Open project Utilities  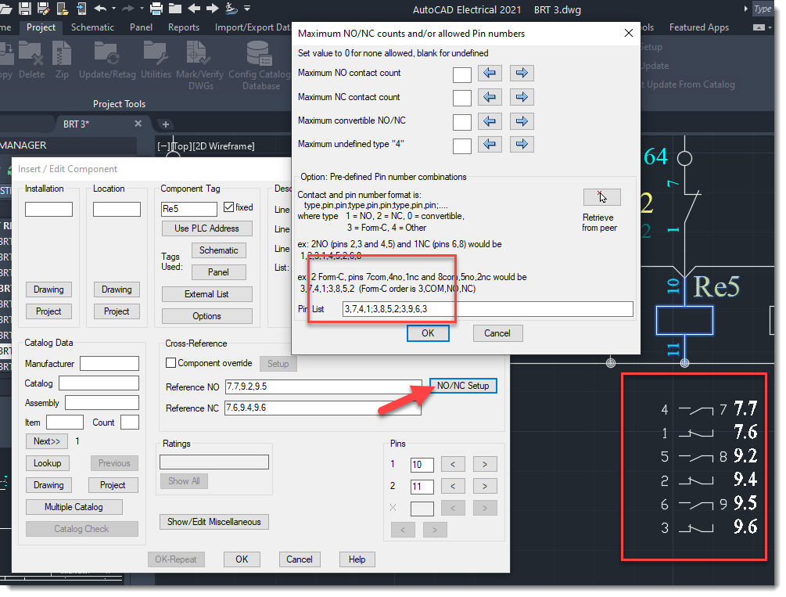pyautogui.click(x=156, y=62)
